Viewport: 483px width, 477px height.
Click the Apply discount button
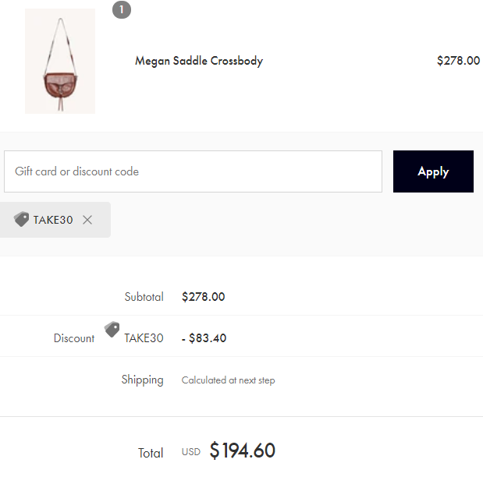(x=433, y=171)
